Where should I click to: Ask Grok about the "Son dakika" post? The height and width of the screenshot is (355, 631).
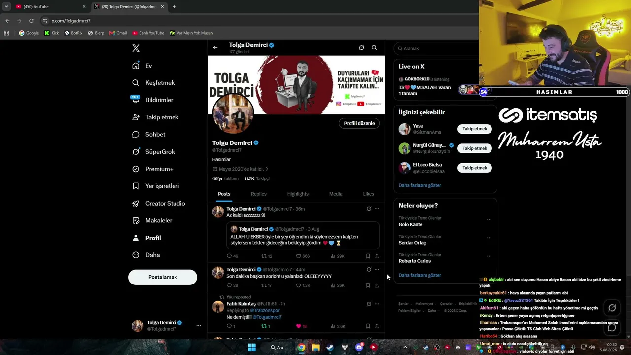369,269
